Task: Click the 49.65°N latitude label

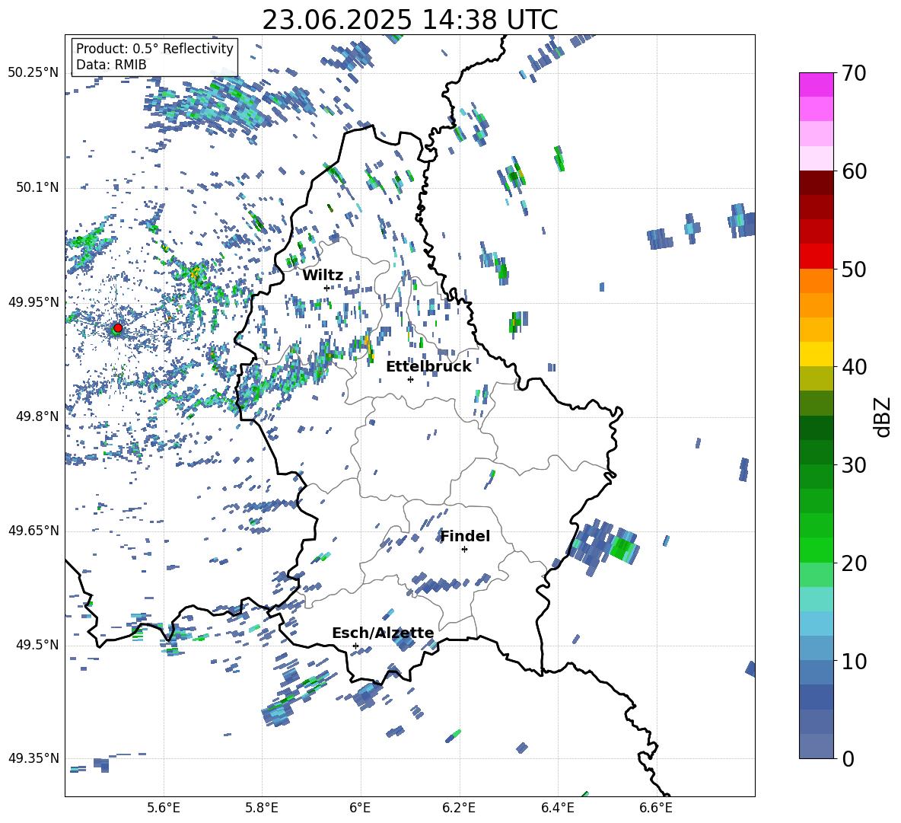Action: (x=33, y=531)
